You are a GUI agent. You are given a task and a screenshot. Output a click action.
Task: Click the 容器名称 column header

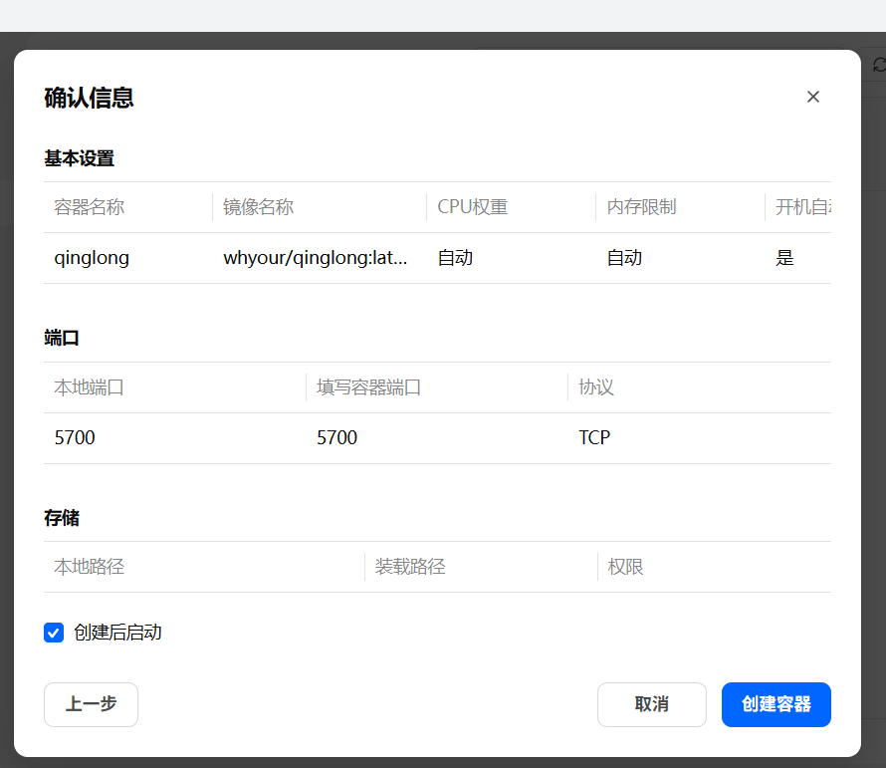pos(90,207)
